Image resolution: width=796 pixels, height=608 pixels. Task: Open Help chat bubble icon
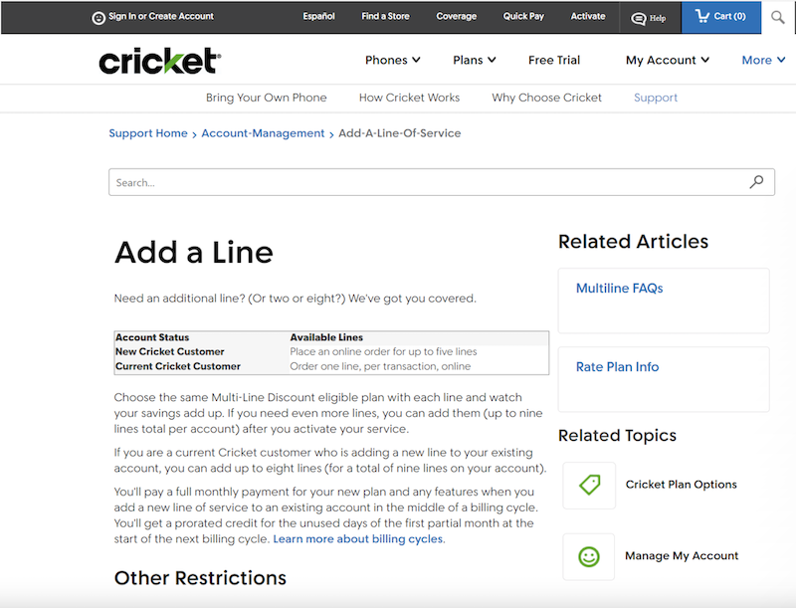tap(639, 18)
